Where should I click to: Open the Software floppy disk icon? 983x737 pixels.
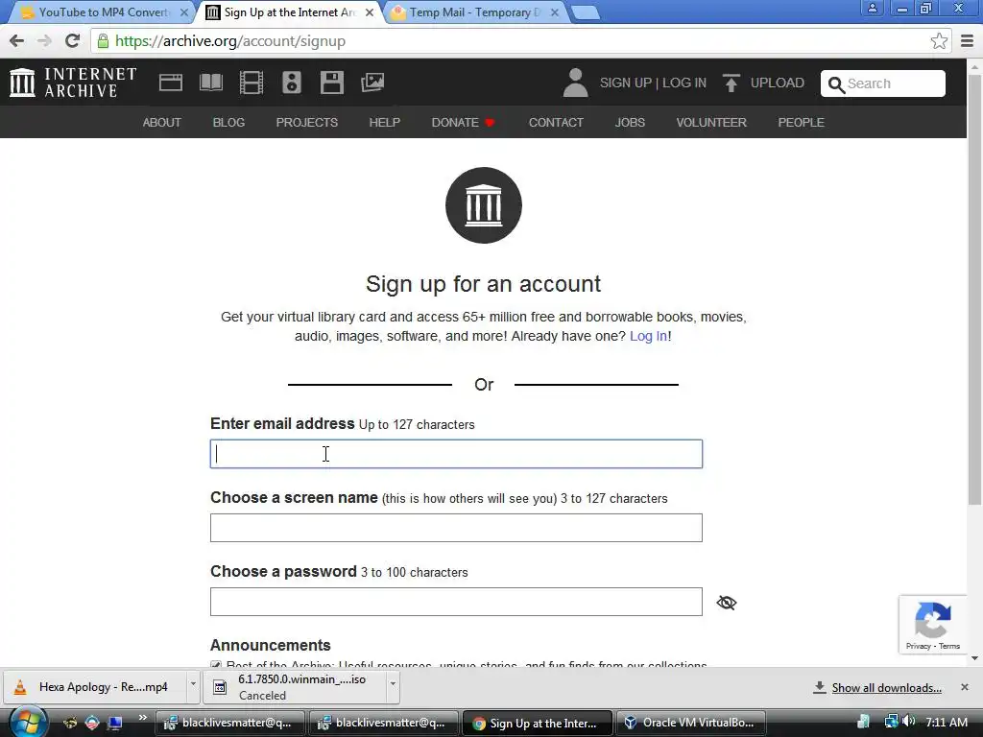pyautogui.click(x=331, y=83)
